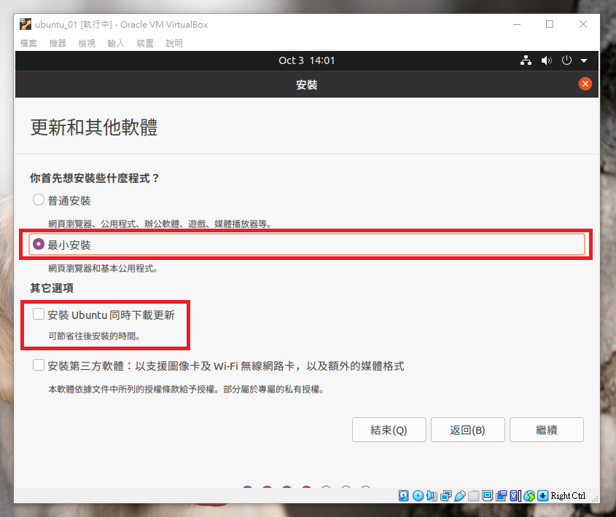Click the Oct 3 14:01 clock
Image resolution: width=616 pixels, height=517 pixels.
pos(306,60)
